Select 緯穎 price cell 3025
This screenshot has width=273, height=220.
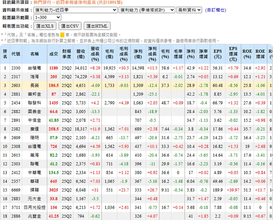pyautogui.click(x=53, y=190)
